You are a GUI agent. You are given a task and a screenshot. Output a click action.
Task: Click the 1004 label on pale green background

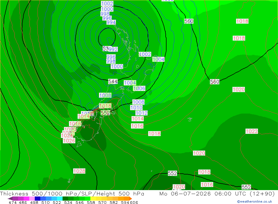(x=158, y=59)
